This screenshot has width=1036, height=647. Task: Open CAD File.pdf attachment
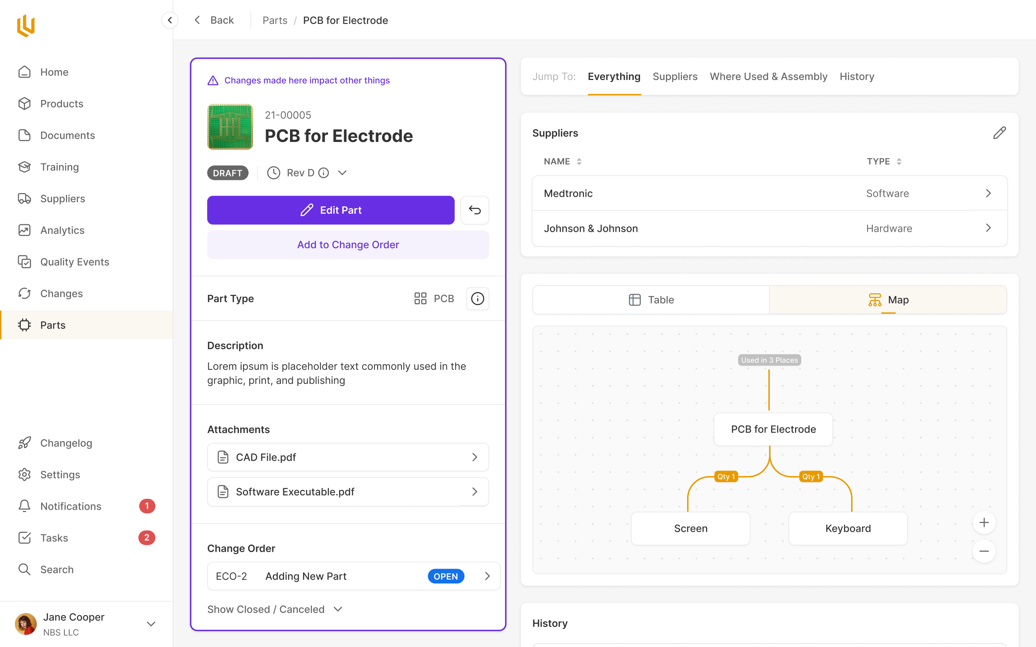[x=348, y=457]
